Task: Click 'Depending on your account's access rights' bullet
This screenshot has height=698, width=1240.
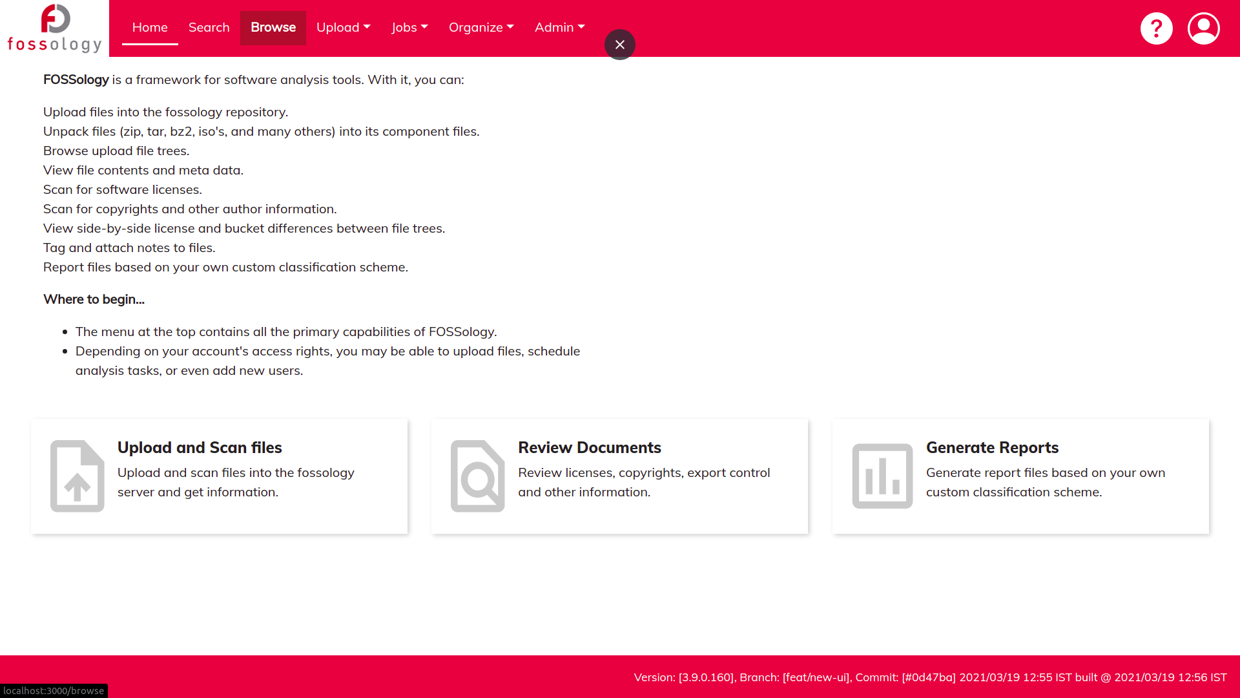Action: [327, 361]
